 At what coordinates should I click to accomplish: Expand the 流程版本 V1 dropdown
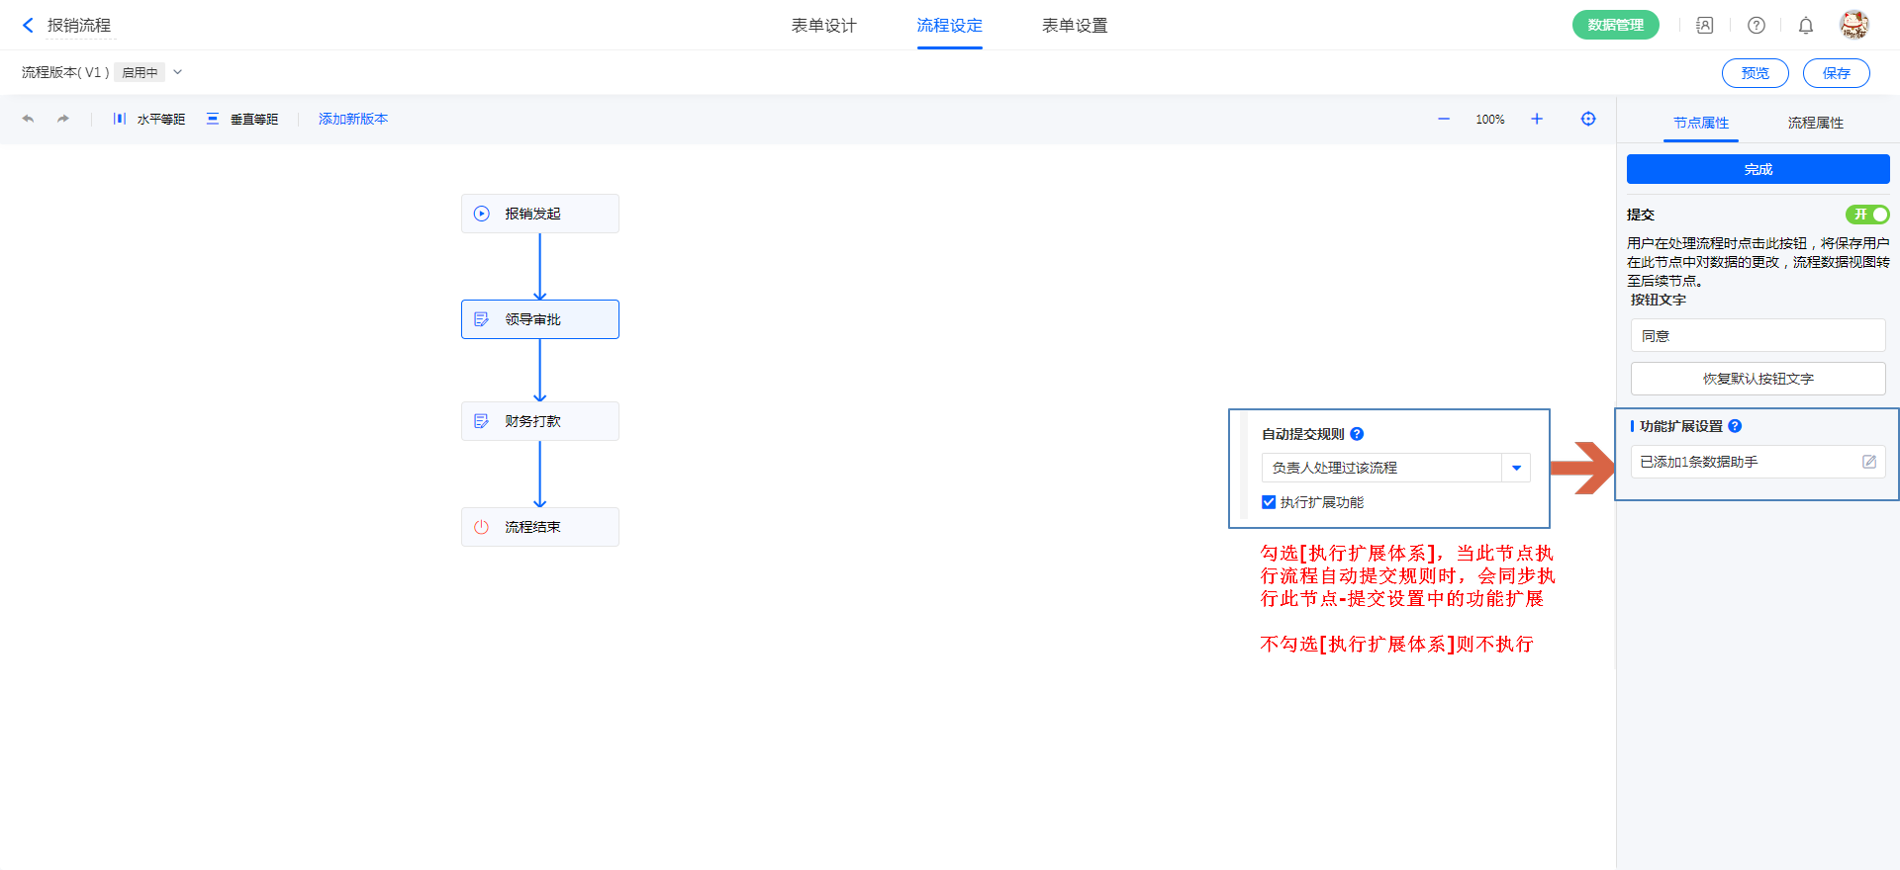pyautogui.click(x=178, y=72)
